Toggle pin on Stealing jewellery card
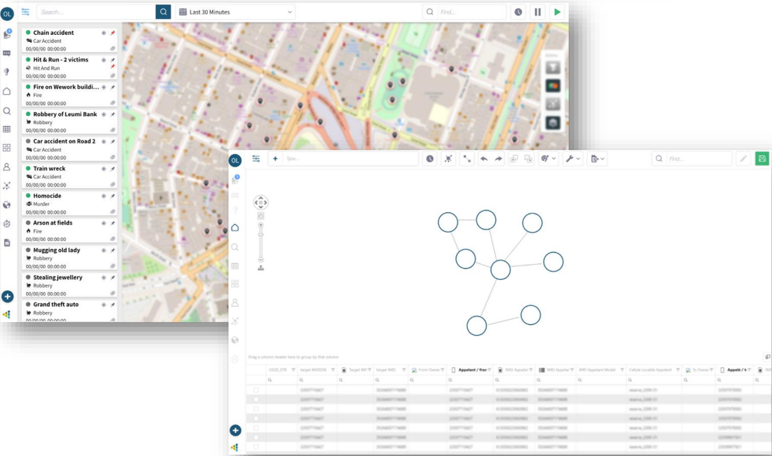Image resolution: width=772 pixels, height=456 pixels. (113, 277)
